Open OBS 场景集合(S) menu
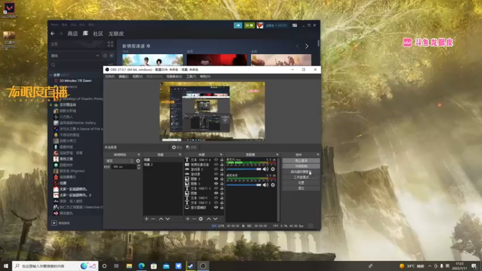Viewport: 482px width, 271px height. 174,76
